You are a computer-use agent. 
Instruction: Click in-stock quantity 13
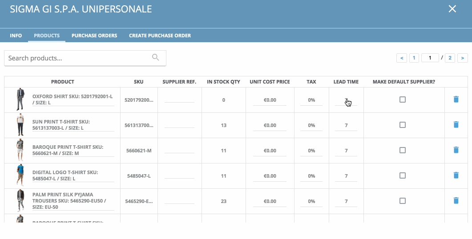tap(223, 125)
